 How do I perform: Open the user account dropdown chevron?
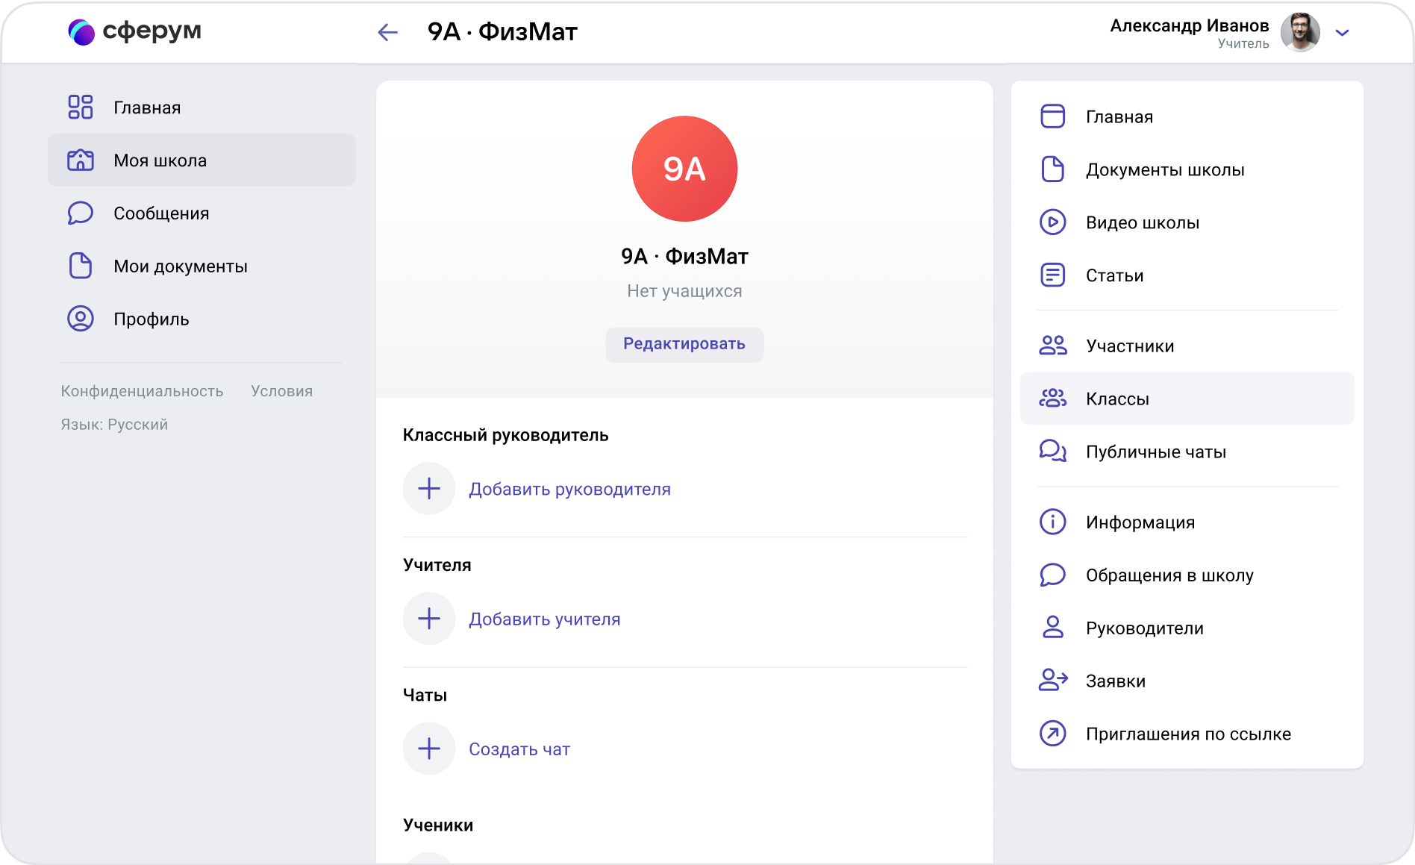tap(1342, 33)
